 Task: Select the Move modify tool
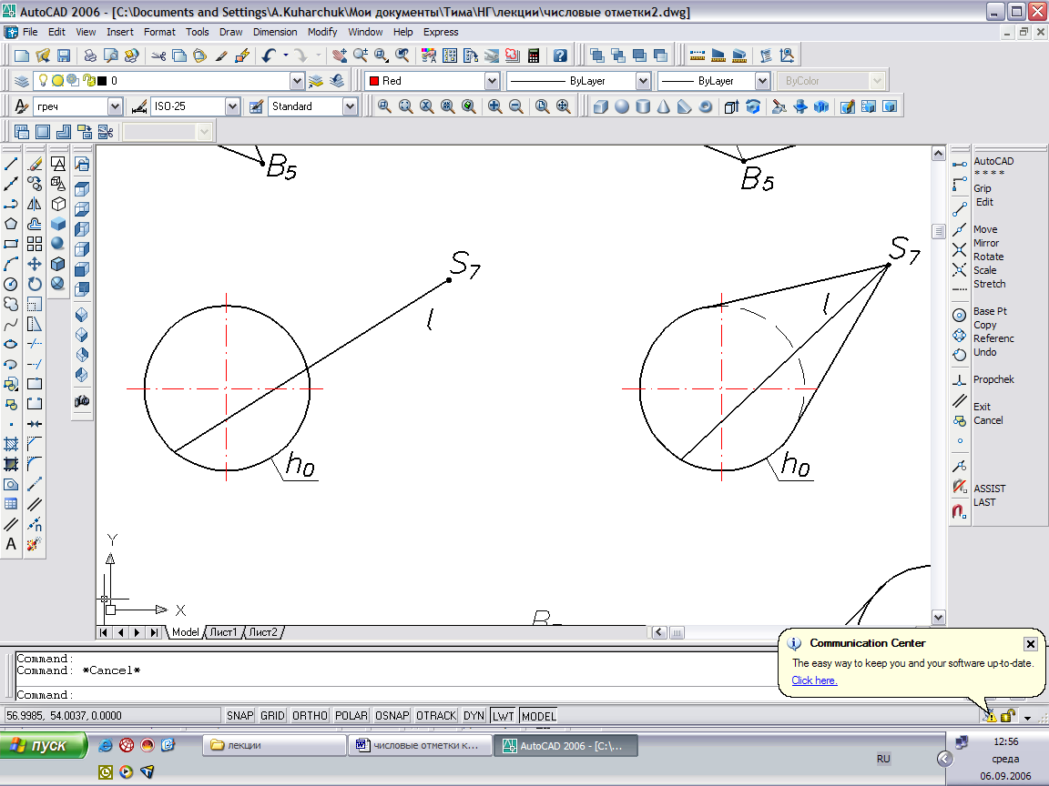[35, 264]
